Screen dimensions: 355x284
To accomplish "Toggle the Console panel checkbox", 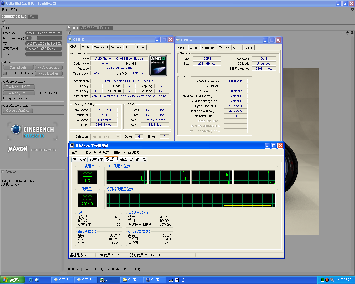I will (x=3, y=171).
